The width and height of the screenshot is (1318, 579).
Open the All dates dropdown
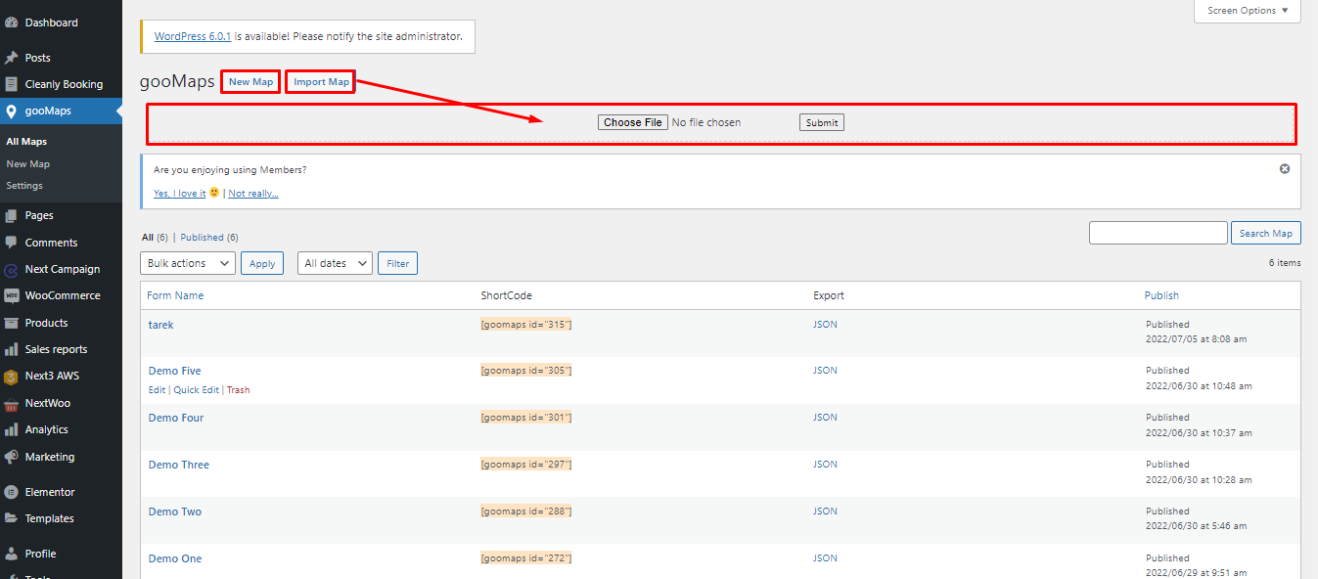pos(335,263)
